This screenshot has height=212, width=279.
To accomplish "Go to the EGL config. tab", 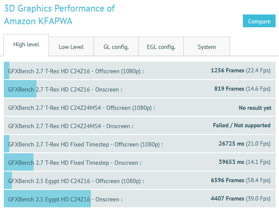I will [x=161, y=47].
